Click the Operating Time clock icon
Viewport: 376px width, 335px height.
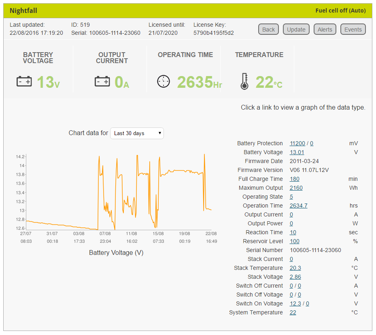click(x=164, y=81)
